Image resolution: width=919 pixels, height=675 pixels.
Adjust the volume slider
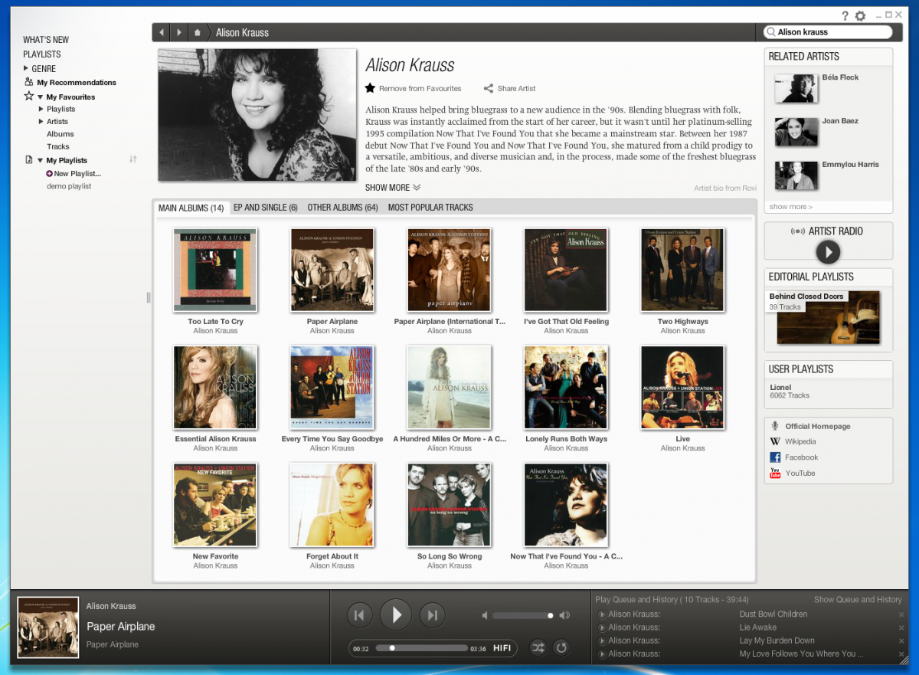pos(523,615)
